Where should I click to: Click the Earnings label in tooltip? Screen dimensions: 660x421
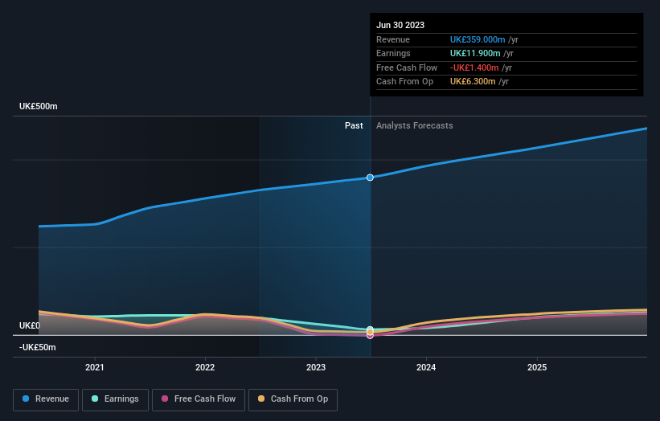pyautogui.click(x=393, y=53)
